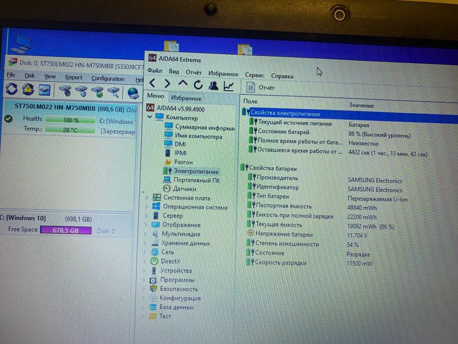Open the File menu in Hard Disk Sentinel

click(x=11, y=75)
